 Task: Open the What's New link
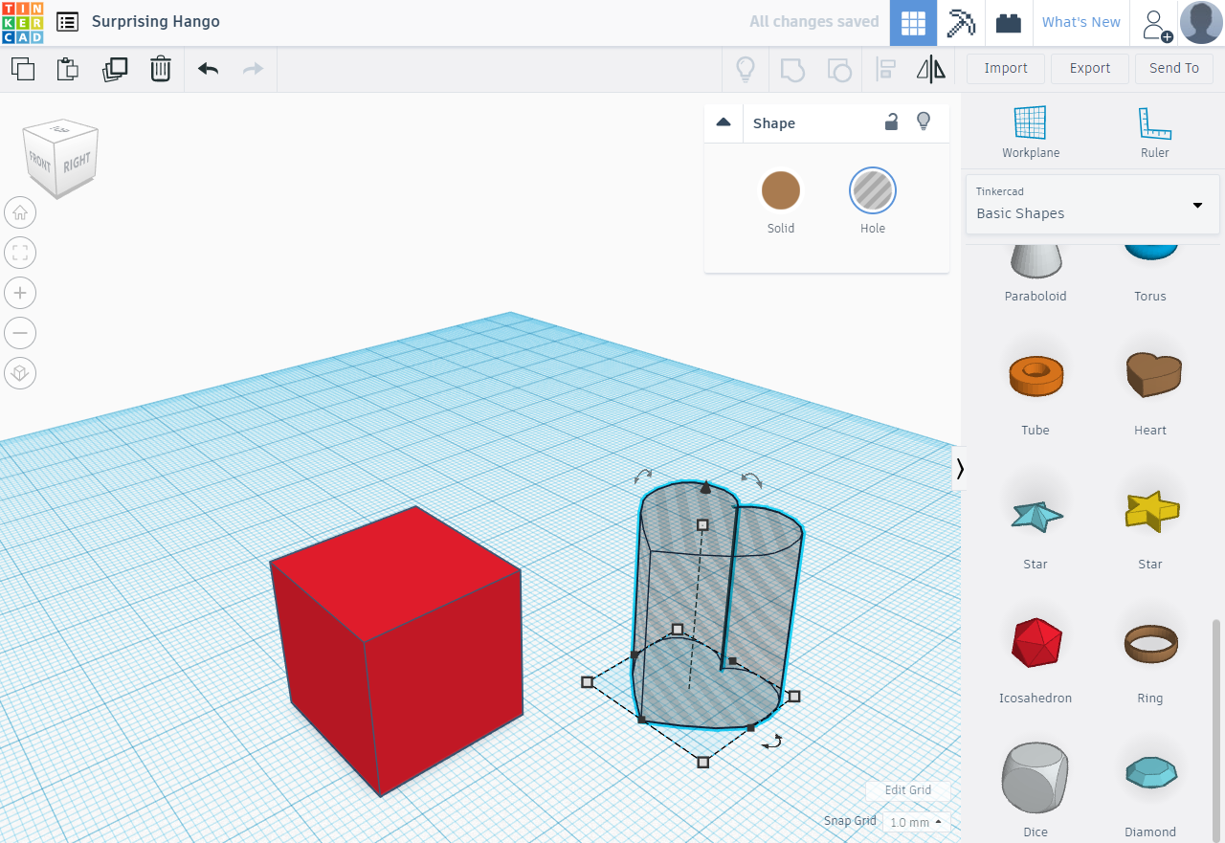1081,23
